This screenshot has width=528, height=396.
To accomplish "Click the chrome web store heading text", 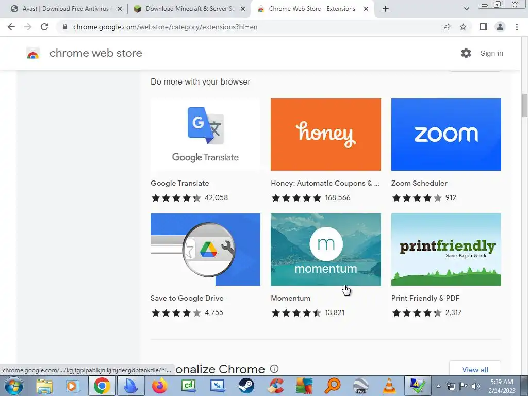I will pyautogui.click(x=95, y=53).
